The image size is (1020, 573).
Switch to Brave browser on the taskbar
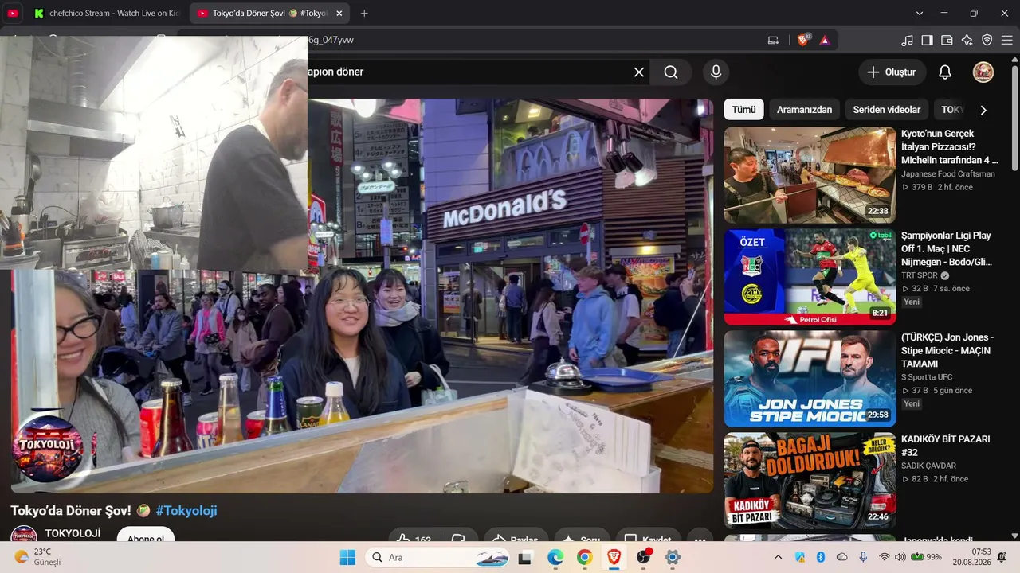[x=614, y=557]
